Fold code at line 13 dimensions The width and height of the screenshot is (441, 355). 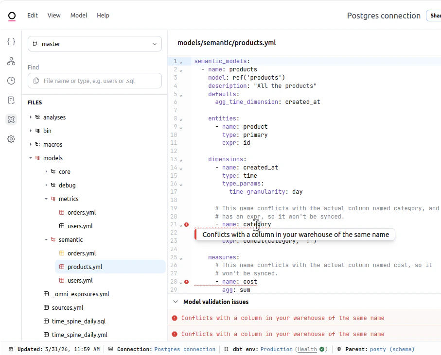click(x=181, y=160)
